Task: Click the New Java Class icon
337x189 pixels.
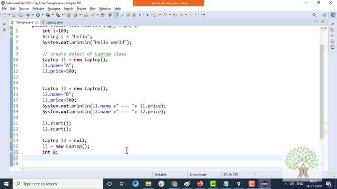Action: [75, 15]
